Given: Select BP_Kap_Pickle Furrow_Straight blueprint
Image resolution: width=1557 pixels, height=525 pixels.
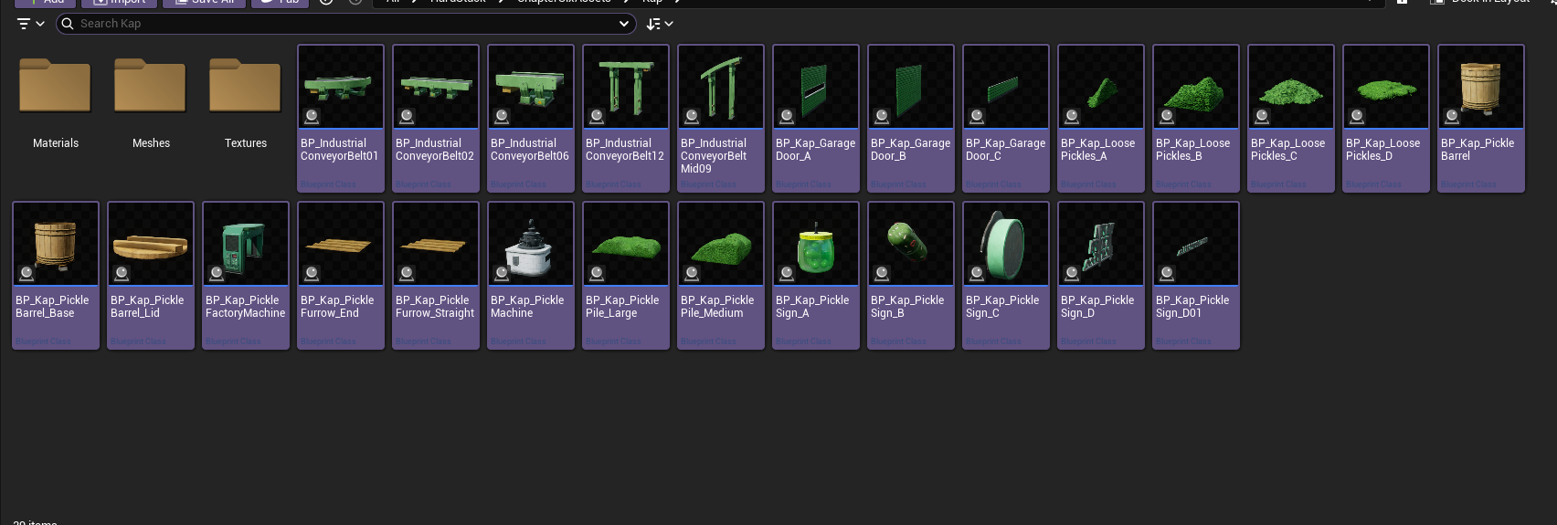Looking at the screenshot, I should (x=436, y=276).
